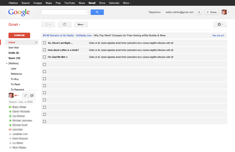Open Drive in the top bar
The height and width of the screenshot is (152, 235).
[102, 3]
